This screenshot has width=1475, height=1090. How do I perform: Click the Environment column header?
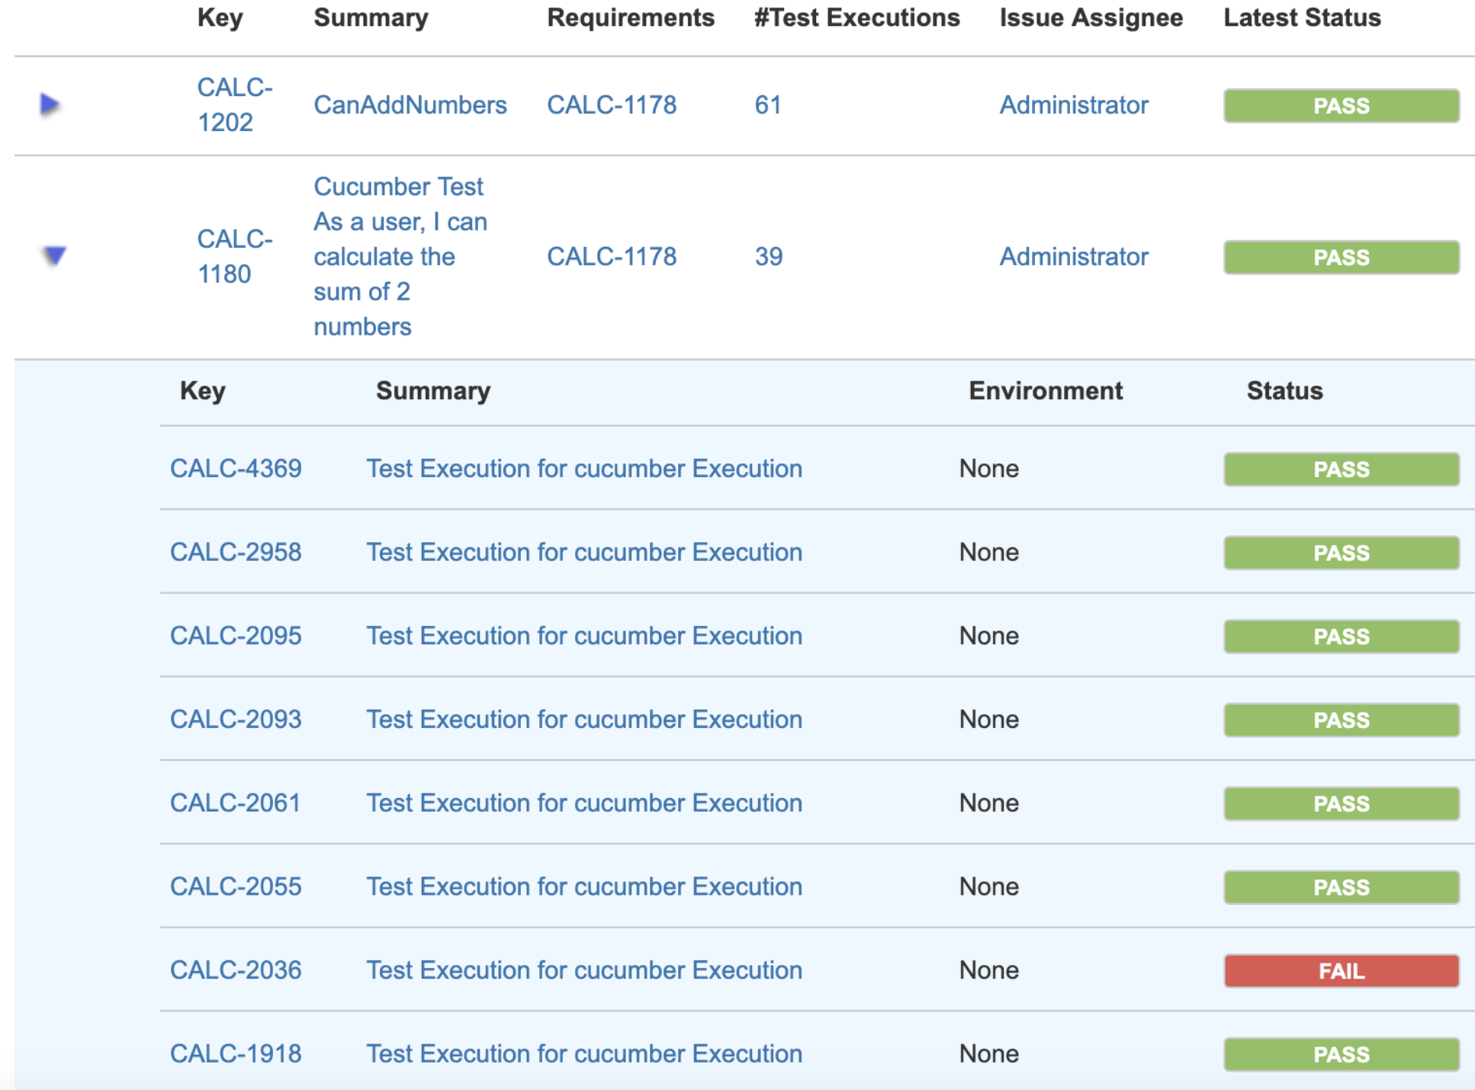point(1046,390)
